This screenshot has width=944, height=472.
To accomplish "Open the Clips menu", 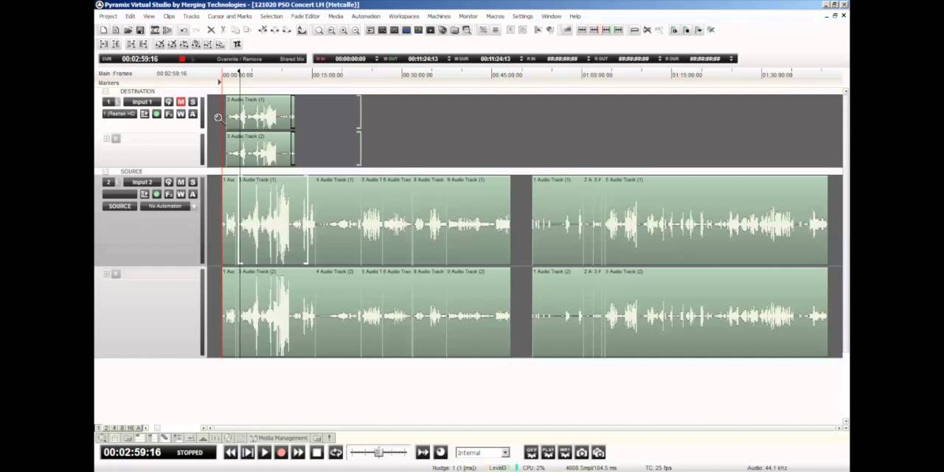I will click(x=169, y=16).
